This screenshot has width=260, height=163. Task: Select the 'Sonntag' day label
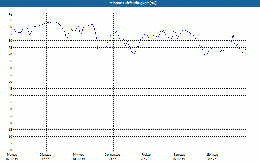coord(213,155)
